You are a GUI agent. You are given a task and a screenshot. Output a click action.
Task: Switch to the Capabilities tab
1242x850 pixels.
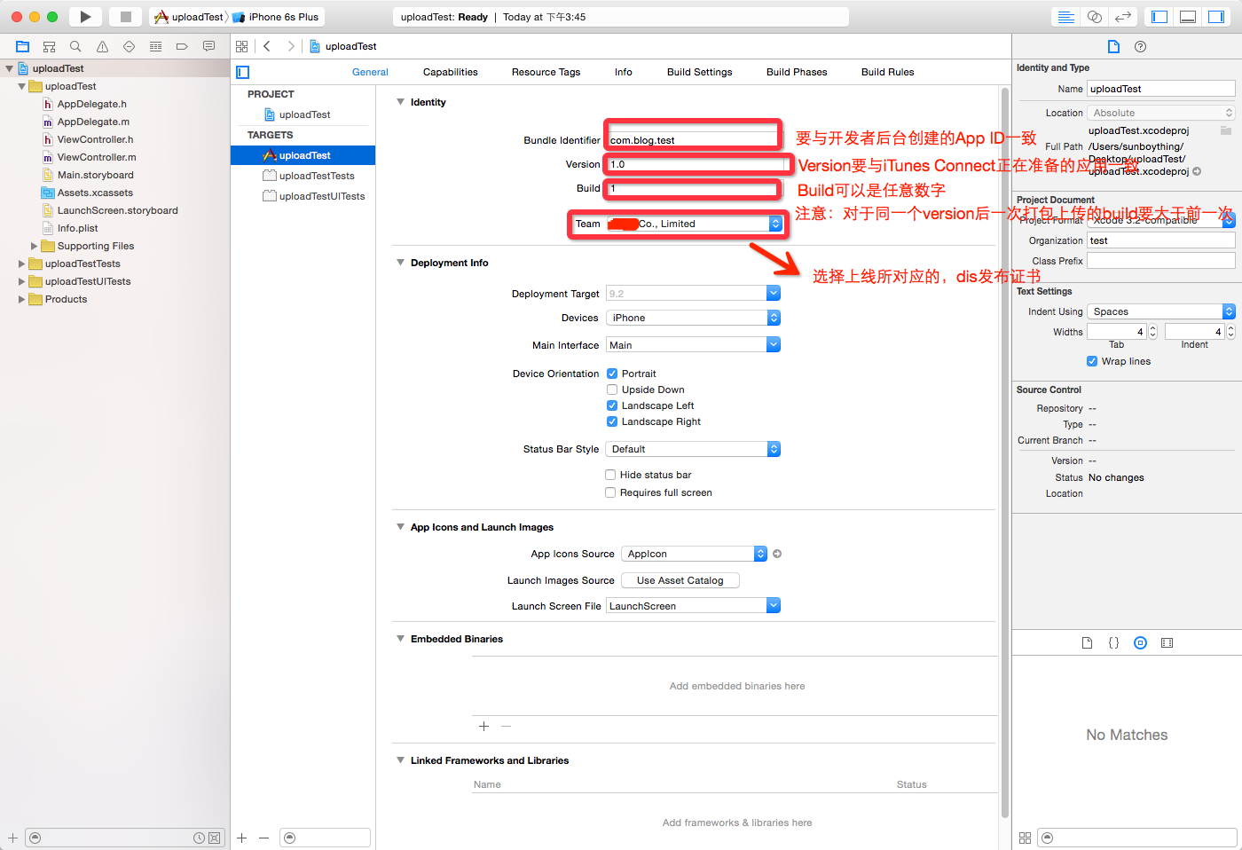point(450,72)
